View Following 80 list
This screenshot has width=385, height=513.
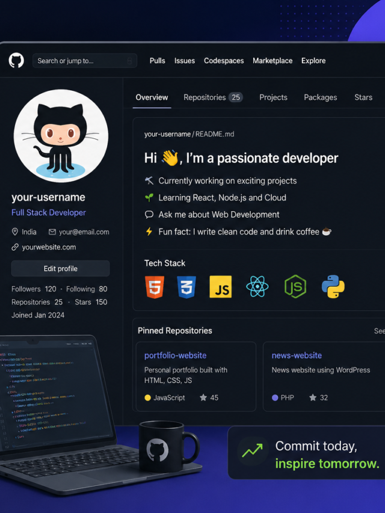point(87,289)
